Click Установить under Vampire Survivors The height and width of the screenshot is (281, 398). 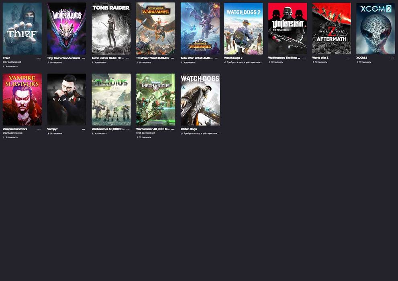10,137
